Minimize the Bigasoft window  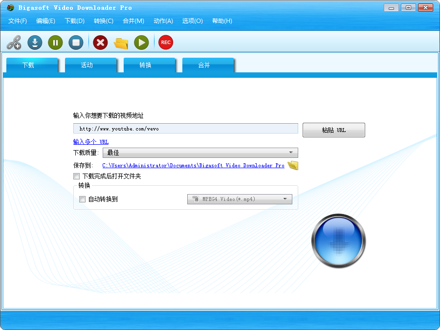pos(392,7)
